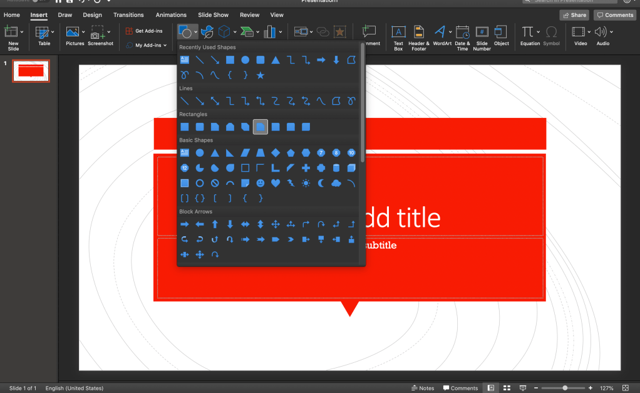Screen dimensions: 640x393
Task: Select the Moon shape
Action: (321, 184)
